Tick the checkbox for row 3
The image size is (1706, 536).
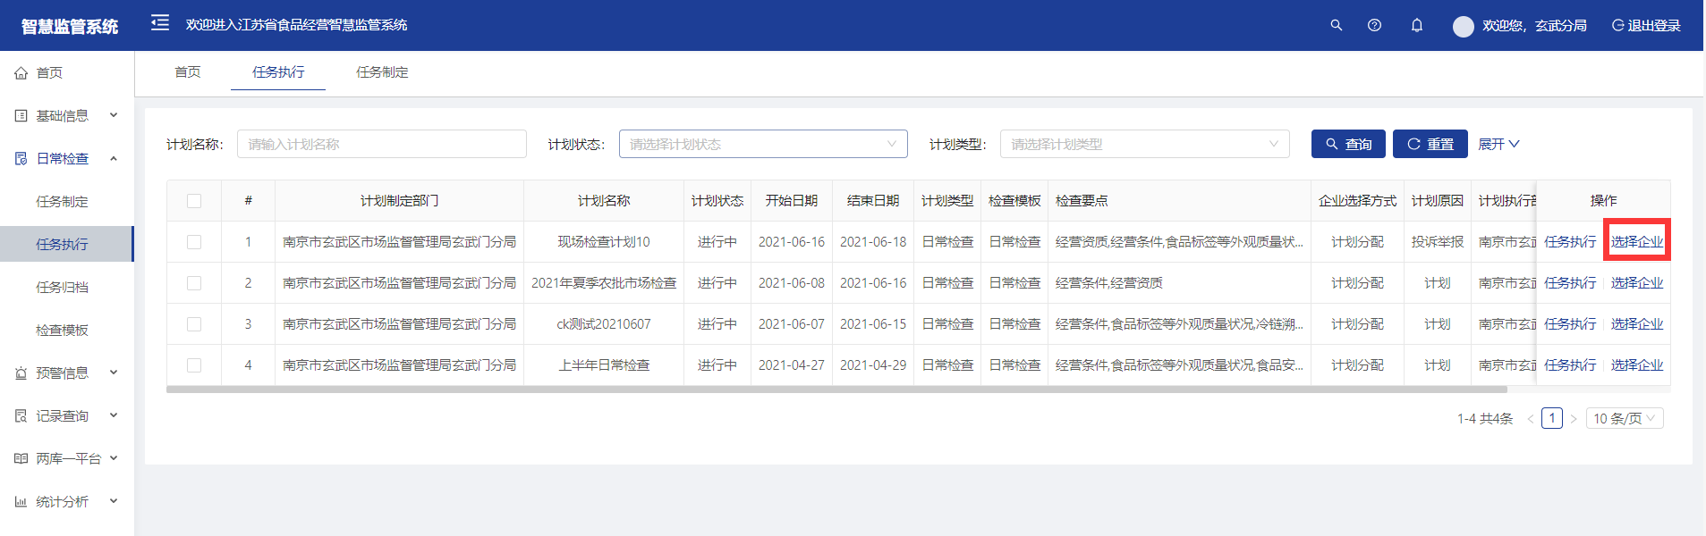[x=194, y=324]
